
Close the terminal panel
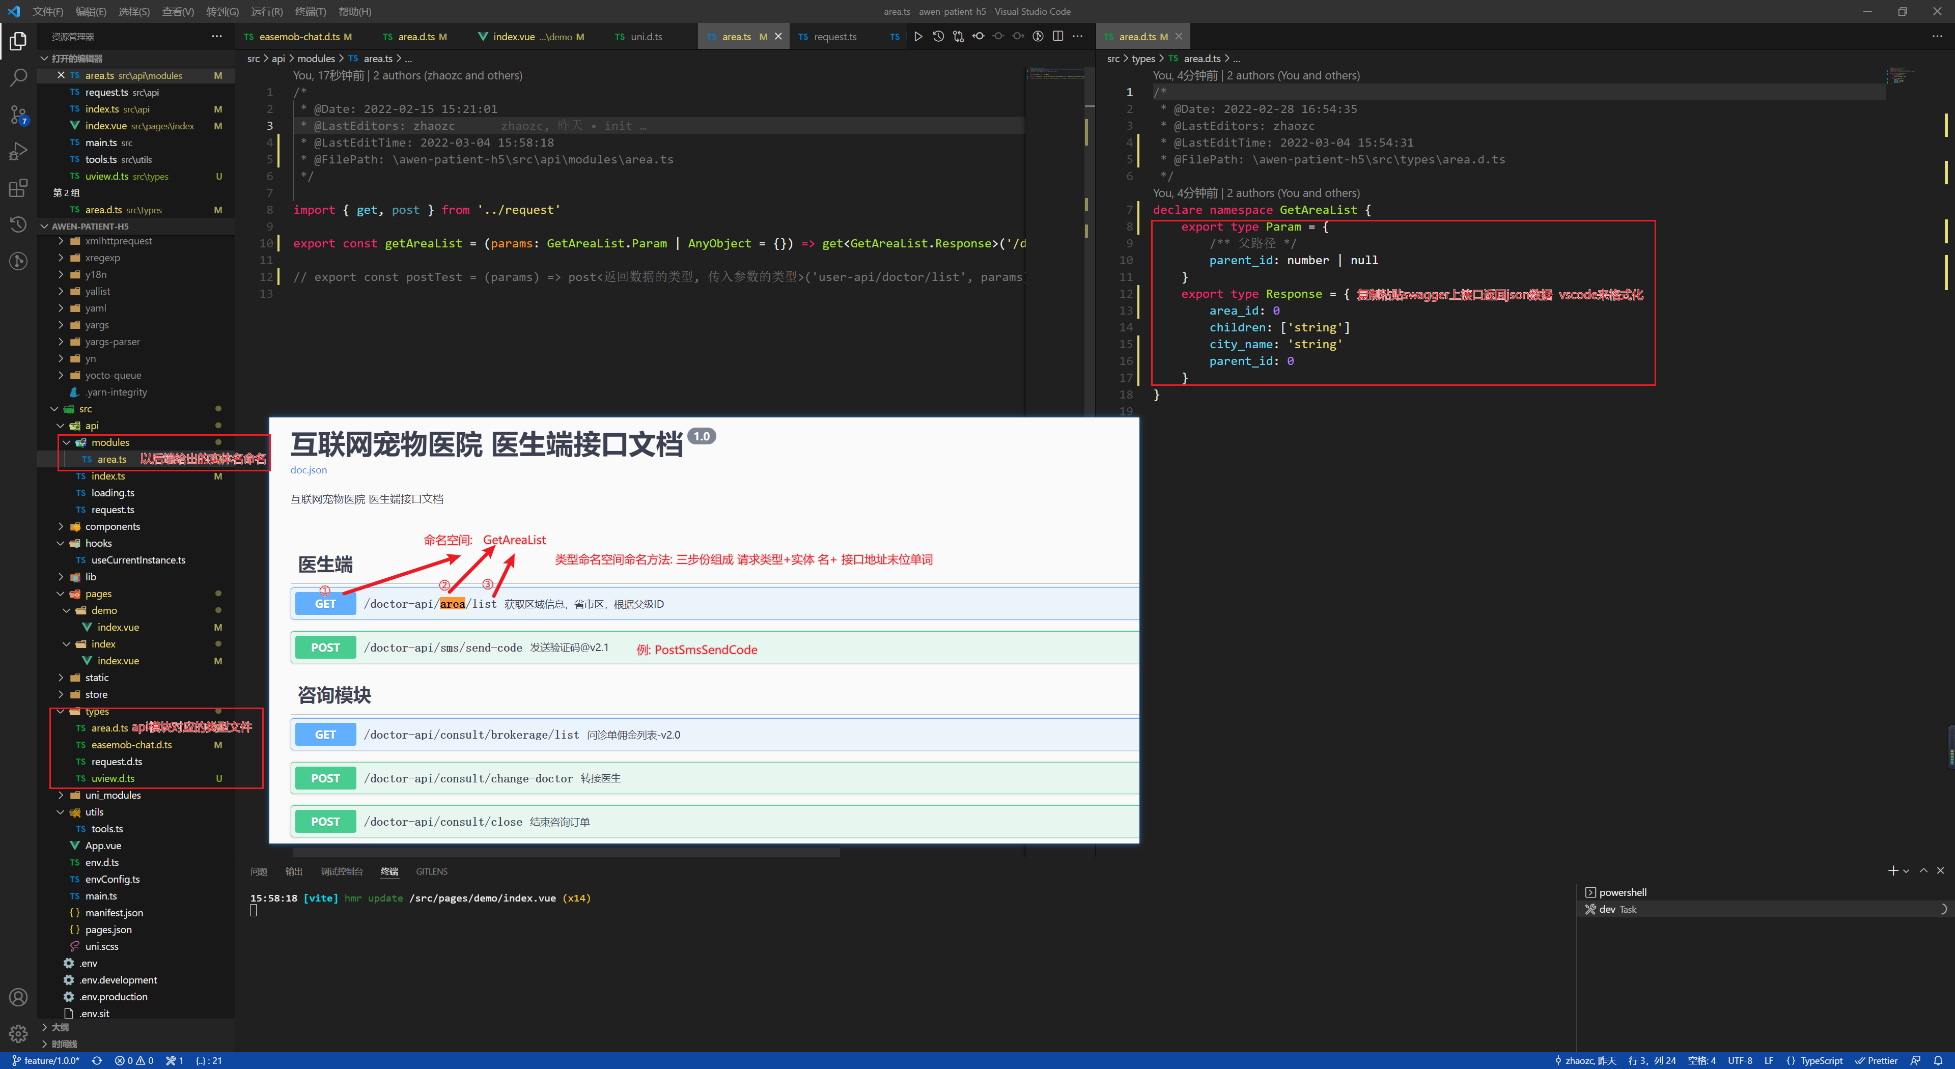click(1941, 870)
